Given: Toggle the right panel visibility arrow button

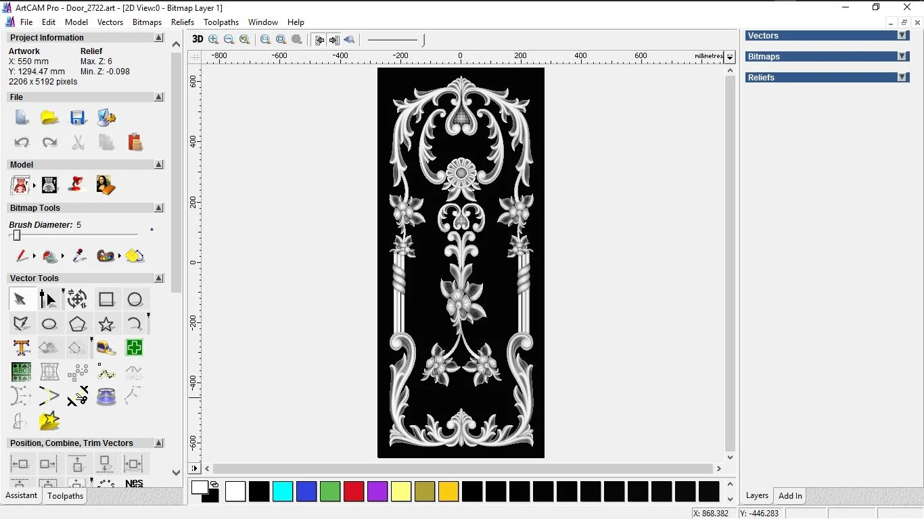Looking at the screenshot, I should point(334,40).
